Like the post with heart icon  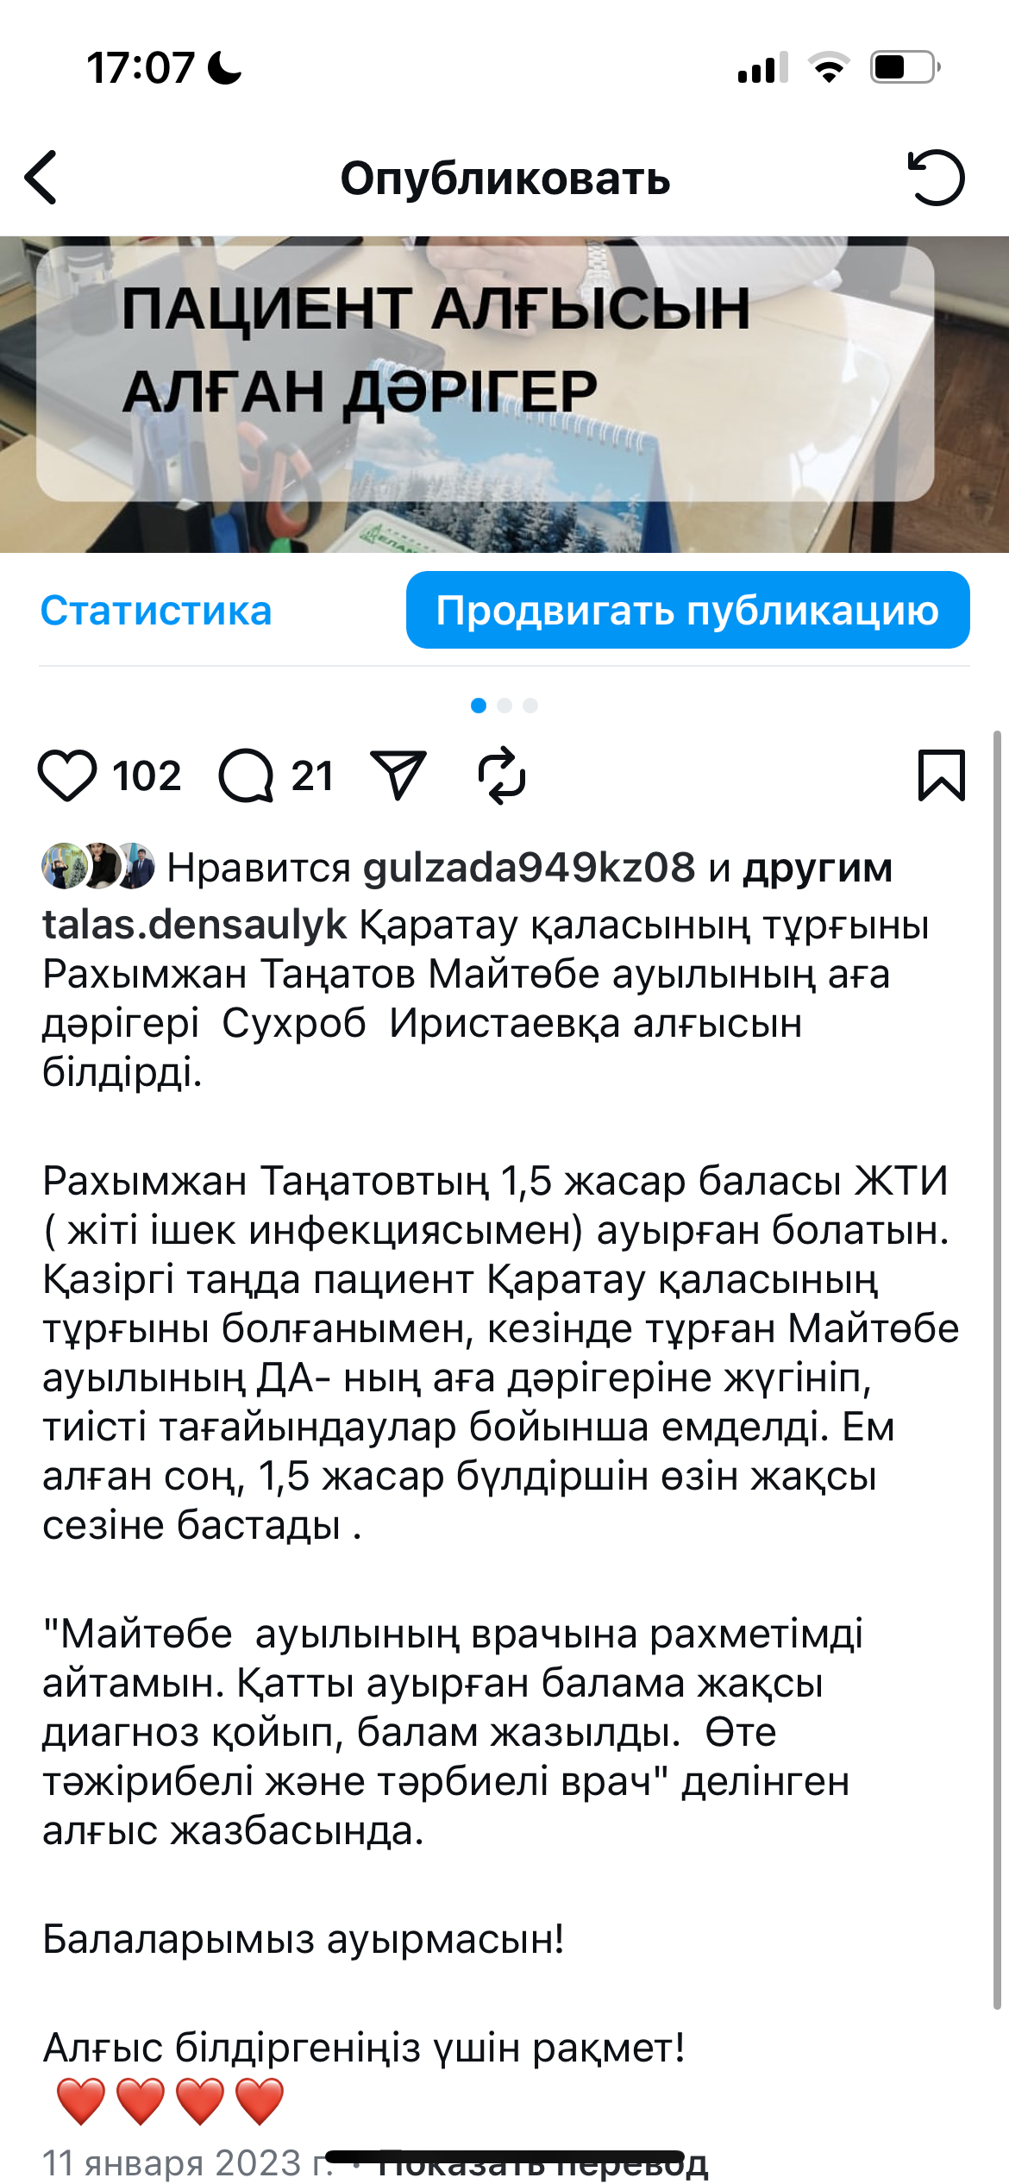[67, 775]
